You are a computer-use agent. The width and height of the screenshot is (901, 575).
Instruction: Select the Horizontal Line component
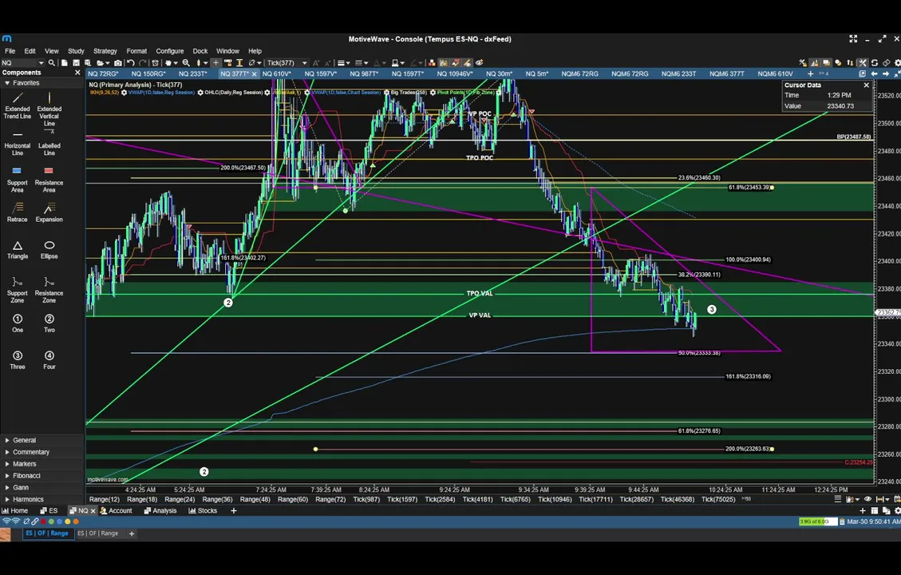18,143
